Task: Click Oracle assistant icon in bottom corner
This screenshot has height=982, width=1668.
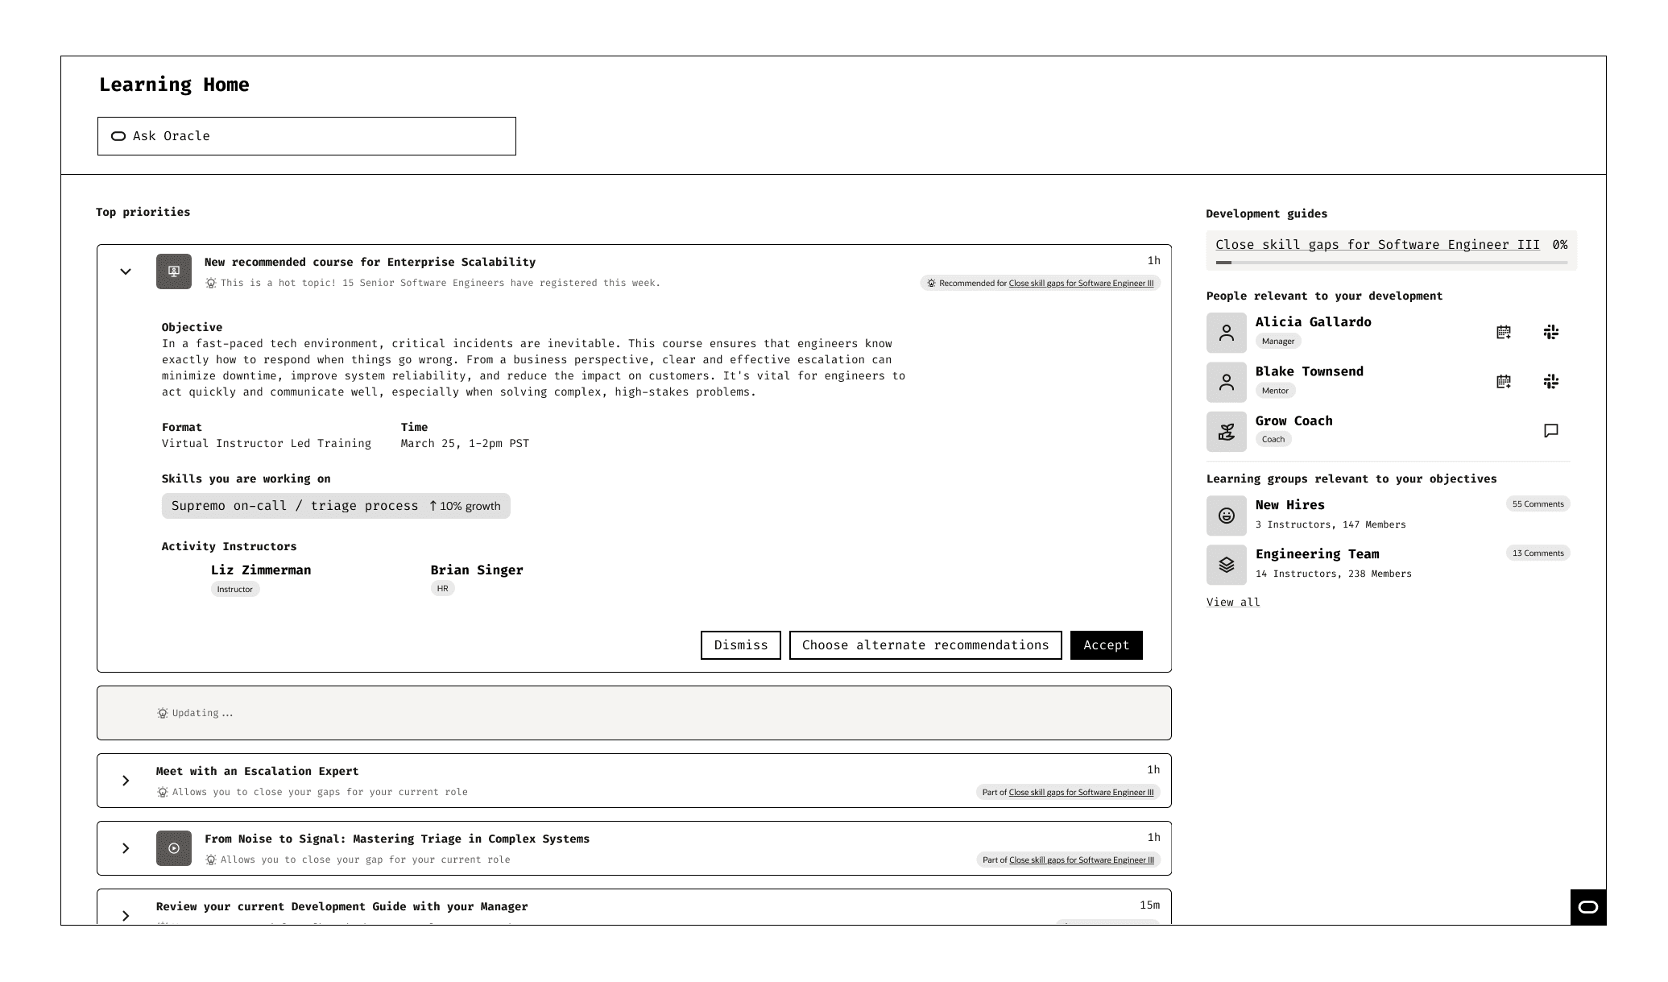Action: click(x=1587, y=907)
